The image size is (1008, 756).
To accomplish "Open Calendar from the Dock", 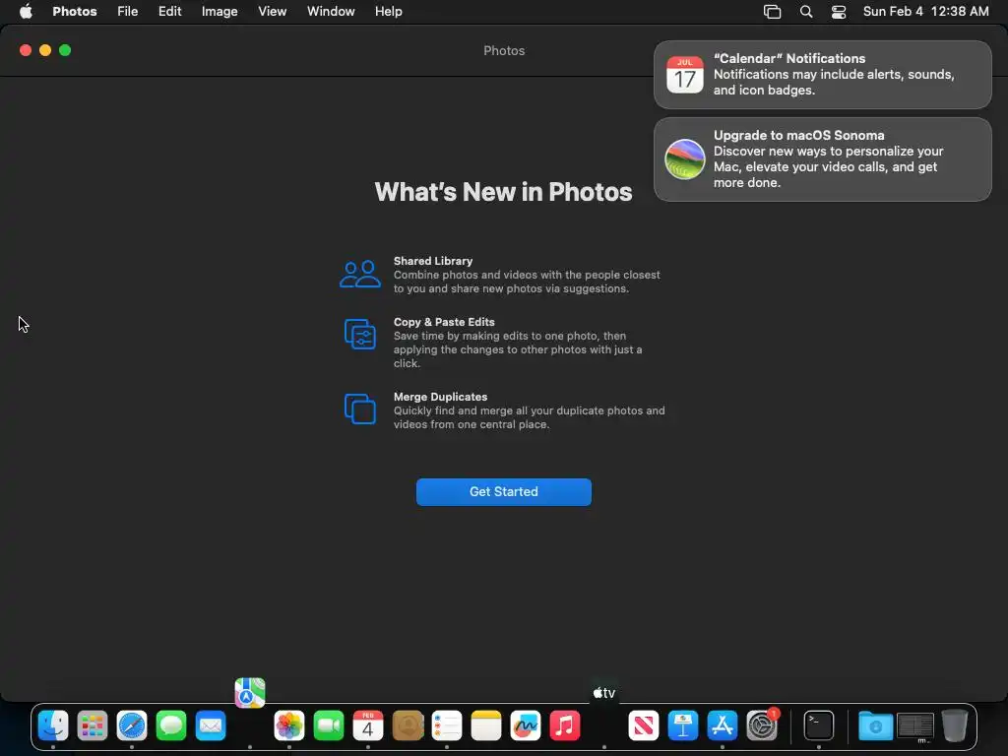I will [368, 725].
